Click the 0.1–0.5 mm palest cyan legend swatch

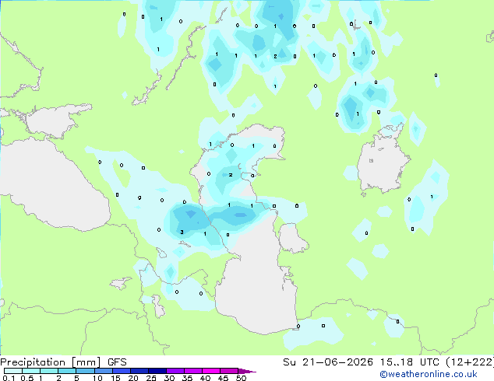pyautogui.click(x=13, y=371)
